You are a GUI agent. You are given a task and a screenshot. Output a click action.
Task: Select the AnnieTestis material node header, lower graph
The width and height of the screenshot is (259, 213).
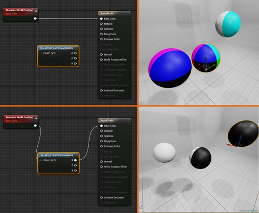pos(114,120)
